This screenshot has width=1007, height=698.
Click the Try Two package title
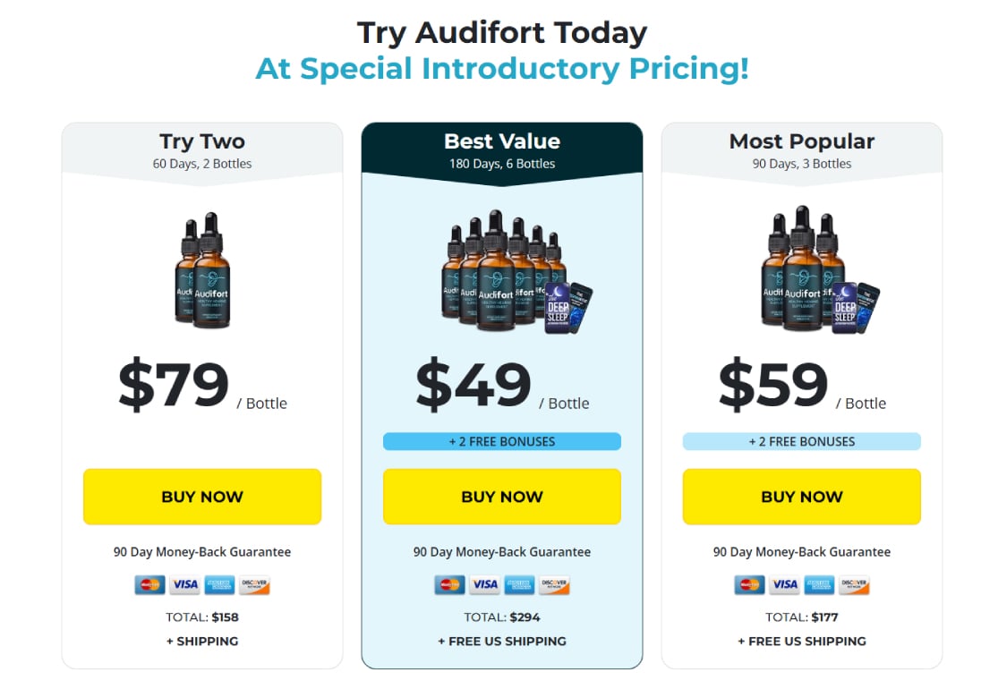point(202,141)
